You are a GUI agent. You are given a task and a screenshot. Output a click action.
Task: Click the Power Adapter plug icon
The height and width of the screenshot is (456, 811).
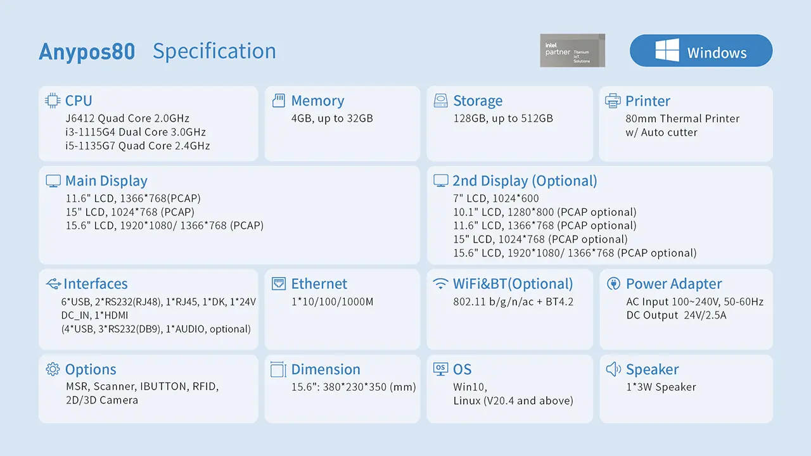point(613,284)
